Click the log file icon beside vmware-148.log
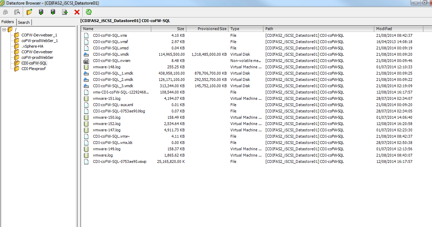The width and height of the screenshot is (432, 227). [x=86, y=67]
